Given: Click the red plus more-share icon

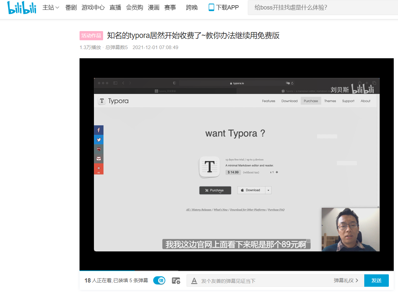Looking at the screenshot, I should pos(99,169).
